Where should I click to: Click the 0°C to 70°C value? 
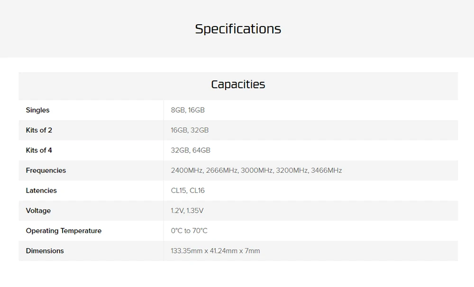[189, 231]
